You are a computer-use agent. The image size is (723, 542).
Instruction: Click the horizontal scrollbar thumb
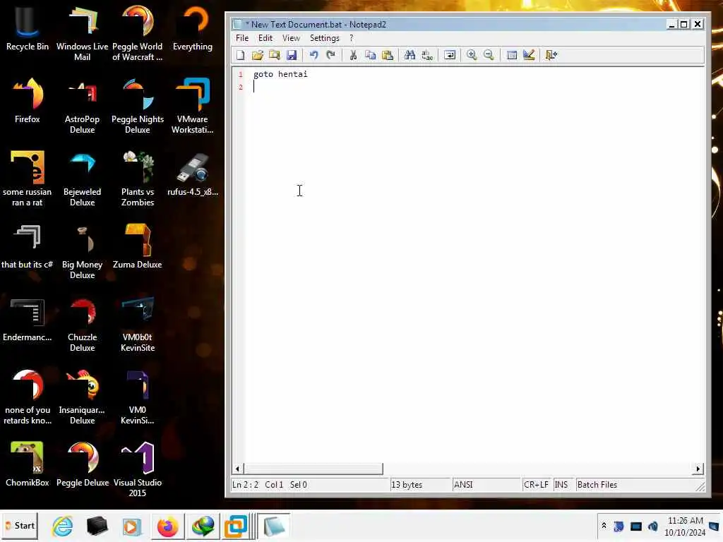click(313, 469)
